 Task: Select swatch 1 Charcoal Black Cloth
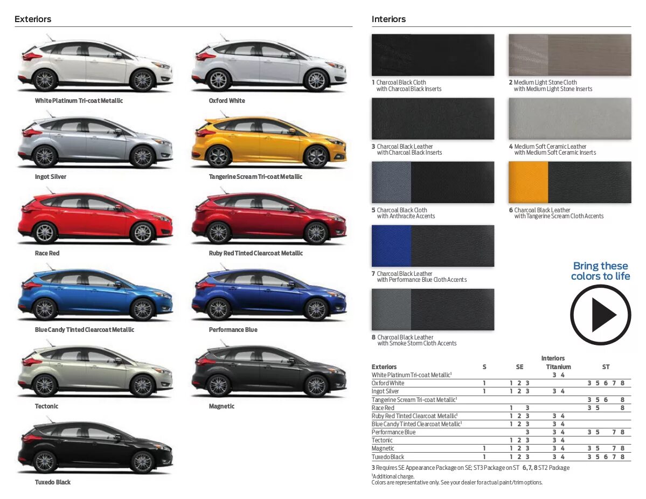[x=433, y=55]
